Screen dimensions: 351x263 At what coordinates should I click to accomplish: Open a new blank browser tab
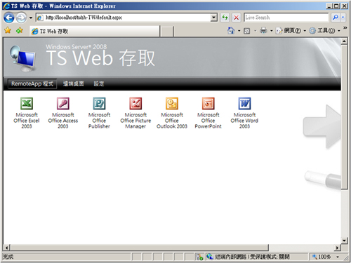(x=167, y=32)
